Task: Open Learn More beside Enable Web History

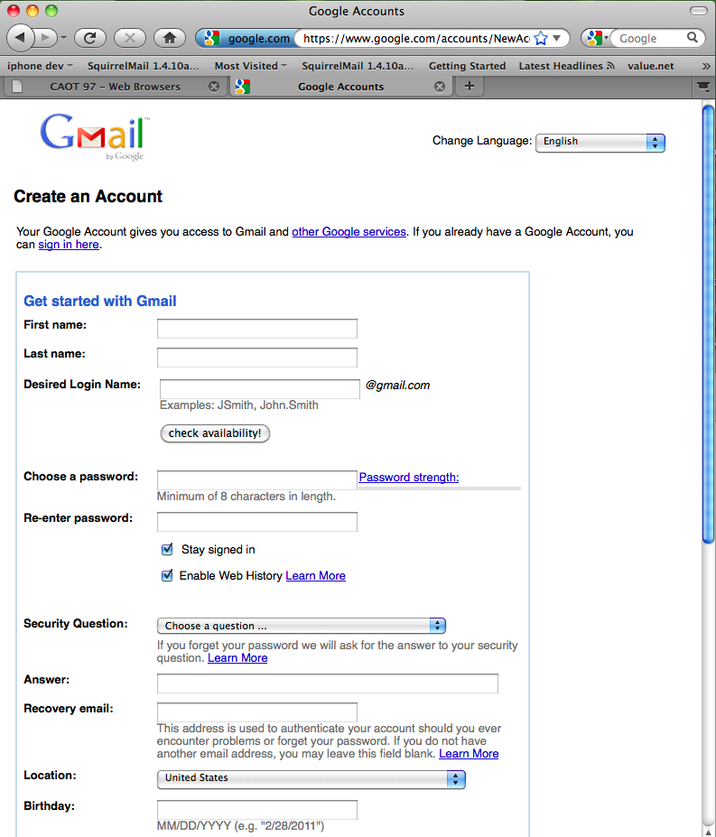Action: [315, 575]
